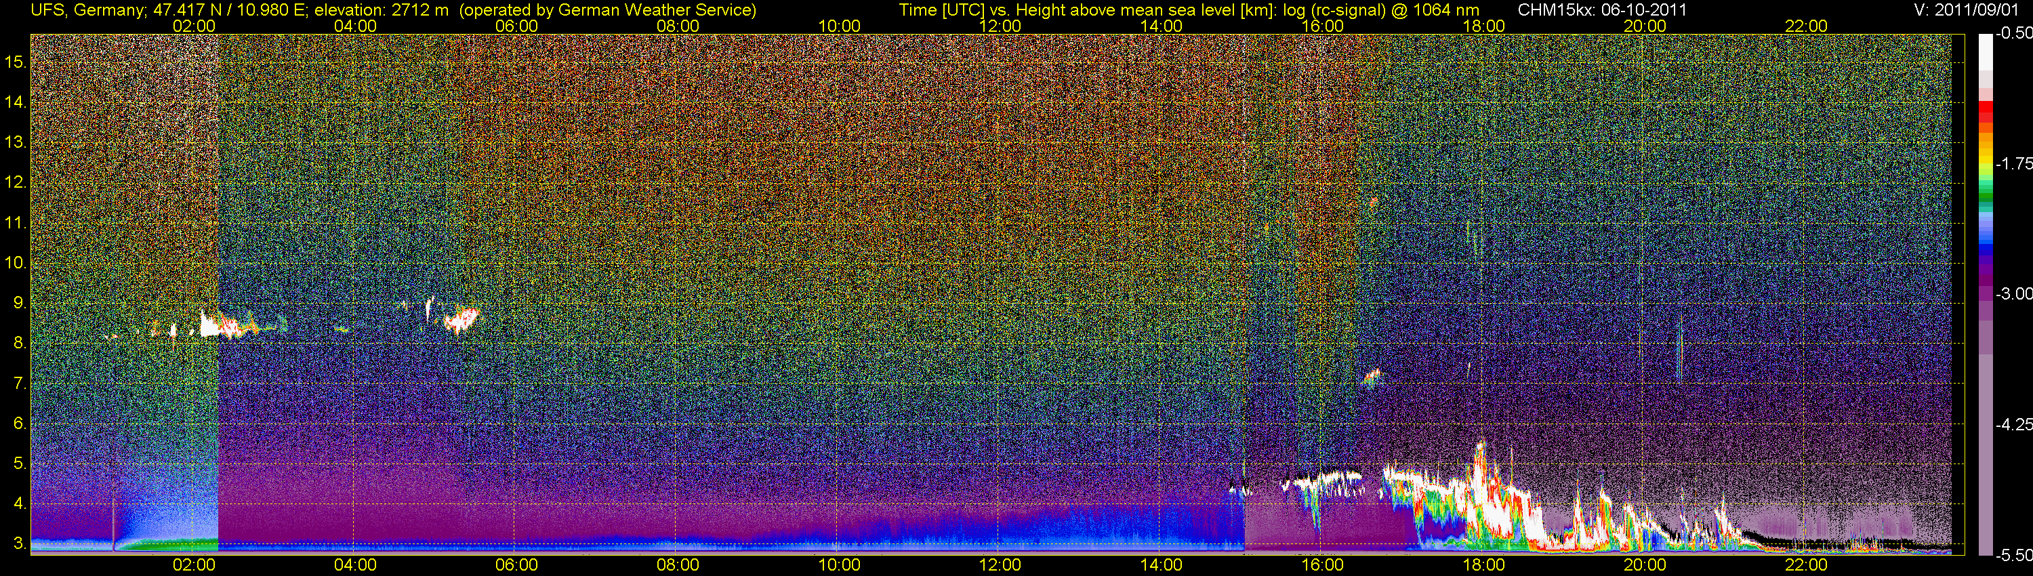Click the instrument label 'CHM15kx: 06-10-2011'
The image size is (2033, 576).
[1602, 10]
